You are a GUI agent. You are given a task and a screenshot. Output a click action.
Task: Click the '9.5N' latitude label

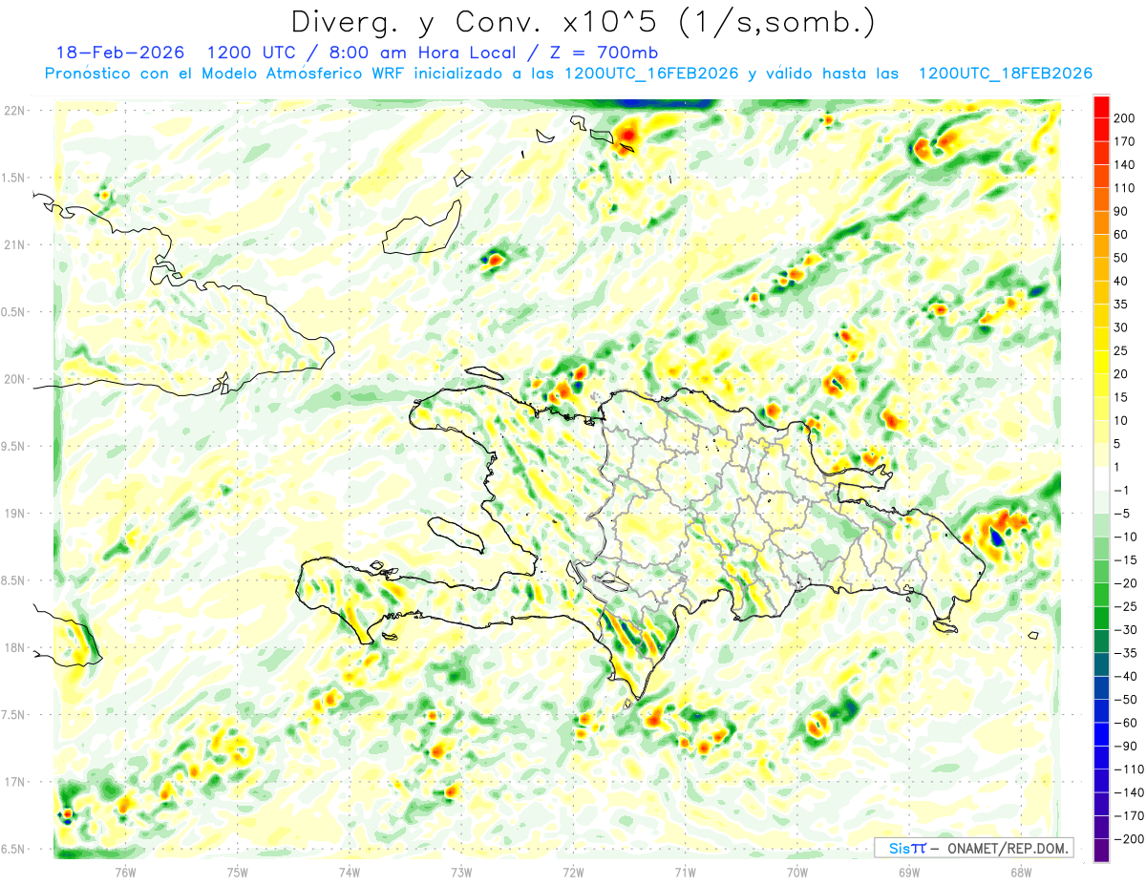pyautogui.click(x=13, y=447)
